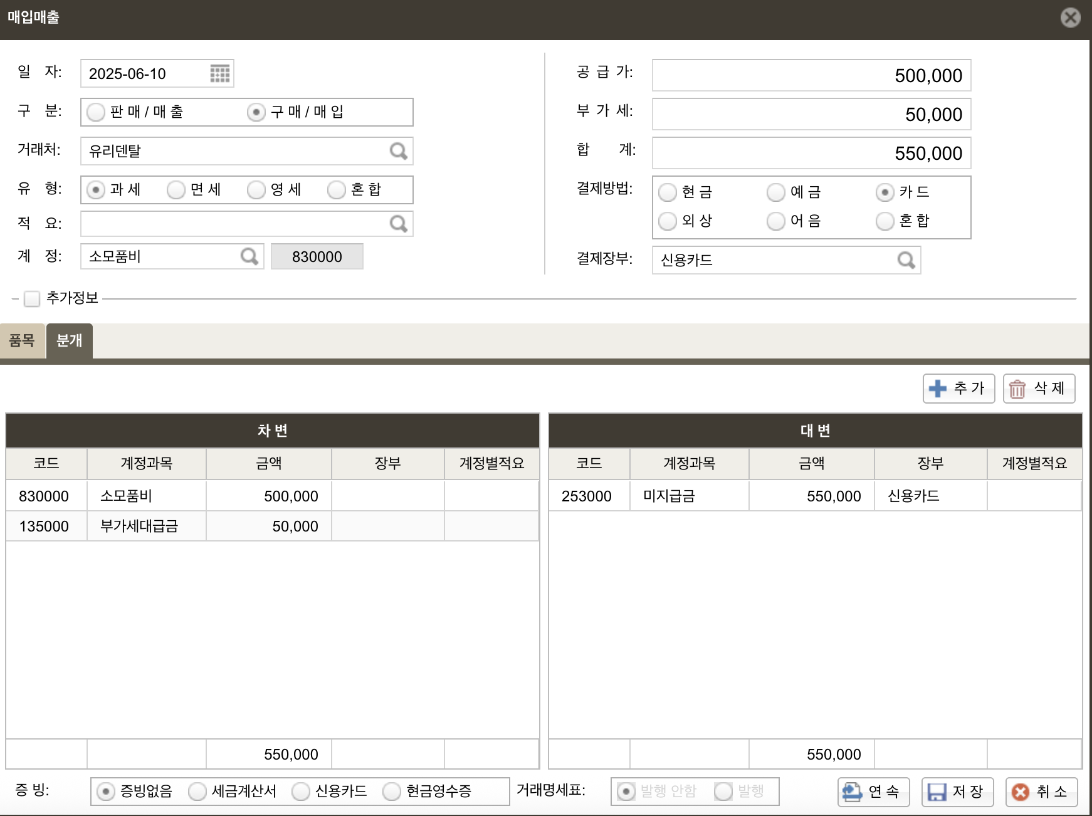This screenshot has width=1092, height=816.
Task: Select 미지급금 account cell
Action: coord(690,496)
